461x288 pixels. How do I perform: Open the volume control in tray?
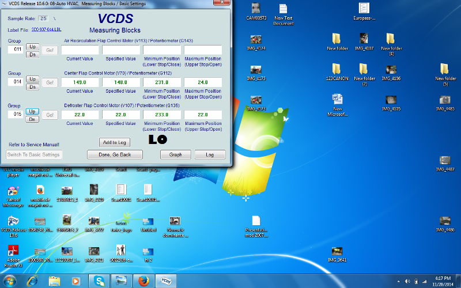pyautogui.click(x=407, y=282)
